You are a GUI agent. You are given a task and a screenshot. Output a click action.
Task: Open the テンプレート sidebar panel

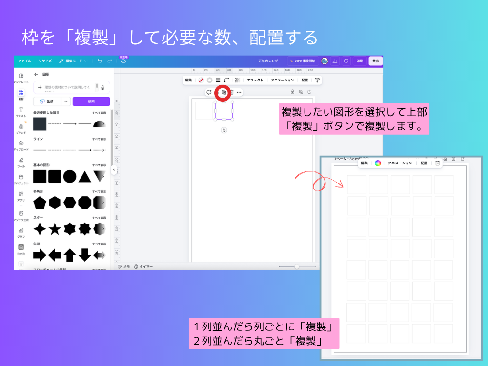(21, 78)
